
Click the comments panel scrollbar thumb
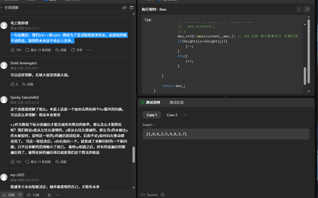134,155
